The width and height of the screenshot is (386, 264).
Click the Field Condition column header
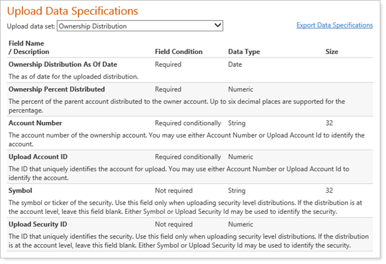pos(178,52)
